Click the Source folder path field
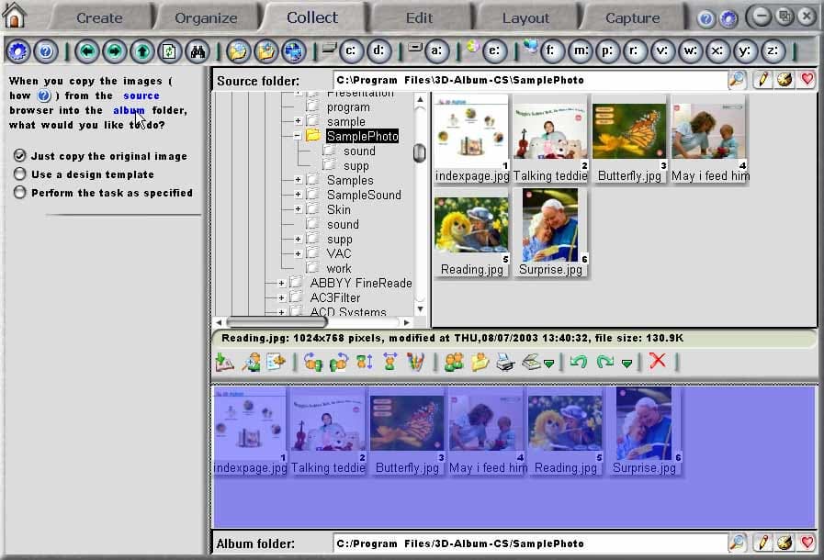 [530, 80]
